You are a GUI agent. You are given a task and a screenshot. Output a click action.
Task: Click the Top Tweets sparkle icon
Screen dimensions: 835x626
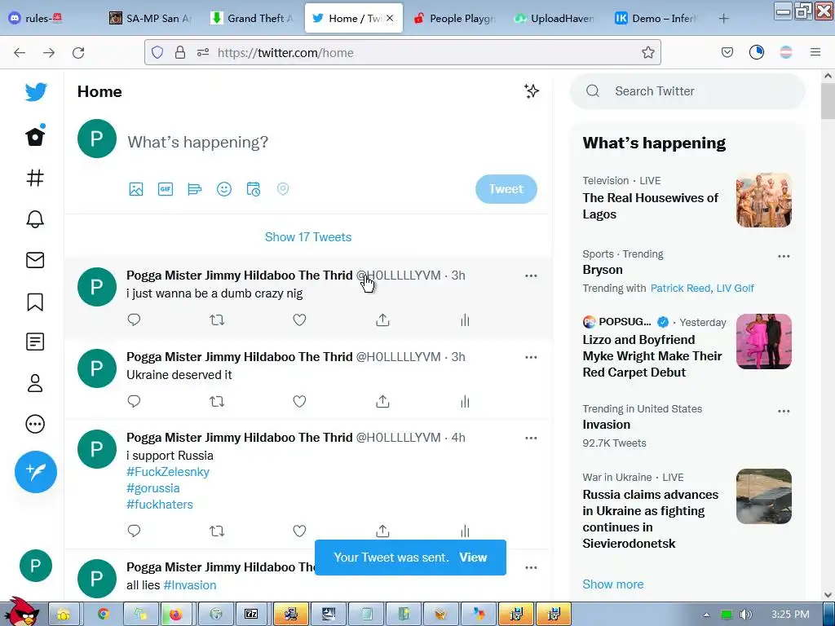531,91
